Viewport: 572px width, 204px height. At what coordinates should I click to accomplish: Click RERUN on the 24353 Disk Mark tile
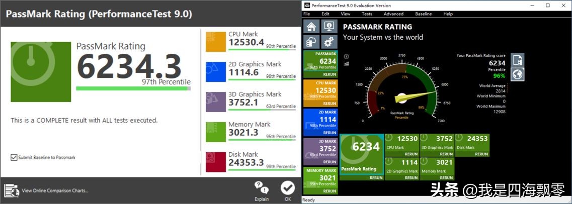coord(481,154)
